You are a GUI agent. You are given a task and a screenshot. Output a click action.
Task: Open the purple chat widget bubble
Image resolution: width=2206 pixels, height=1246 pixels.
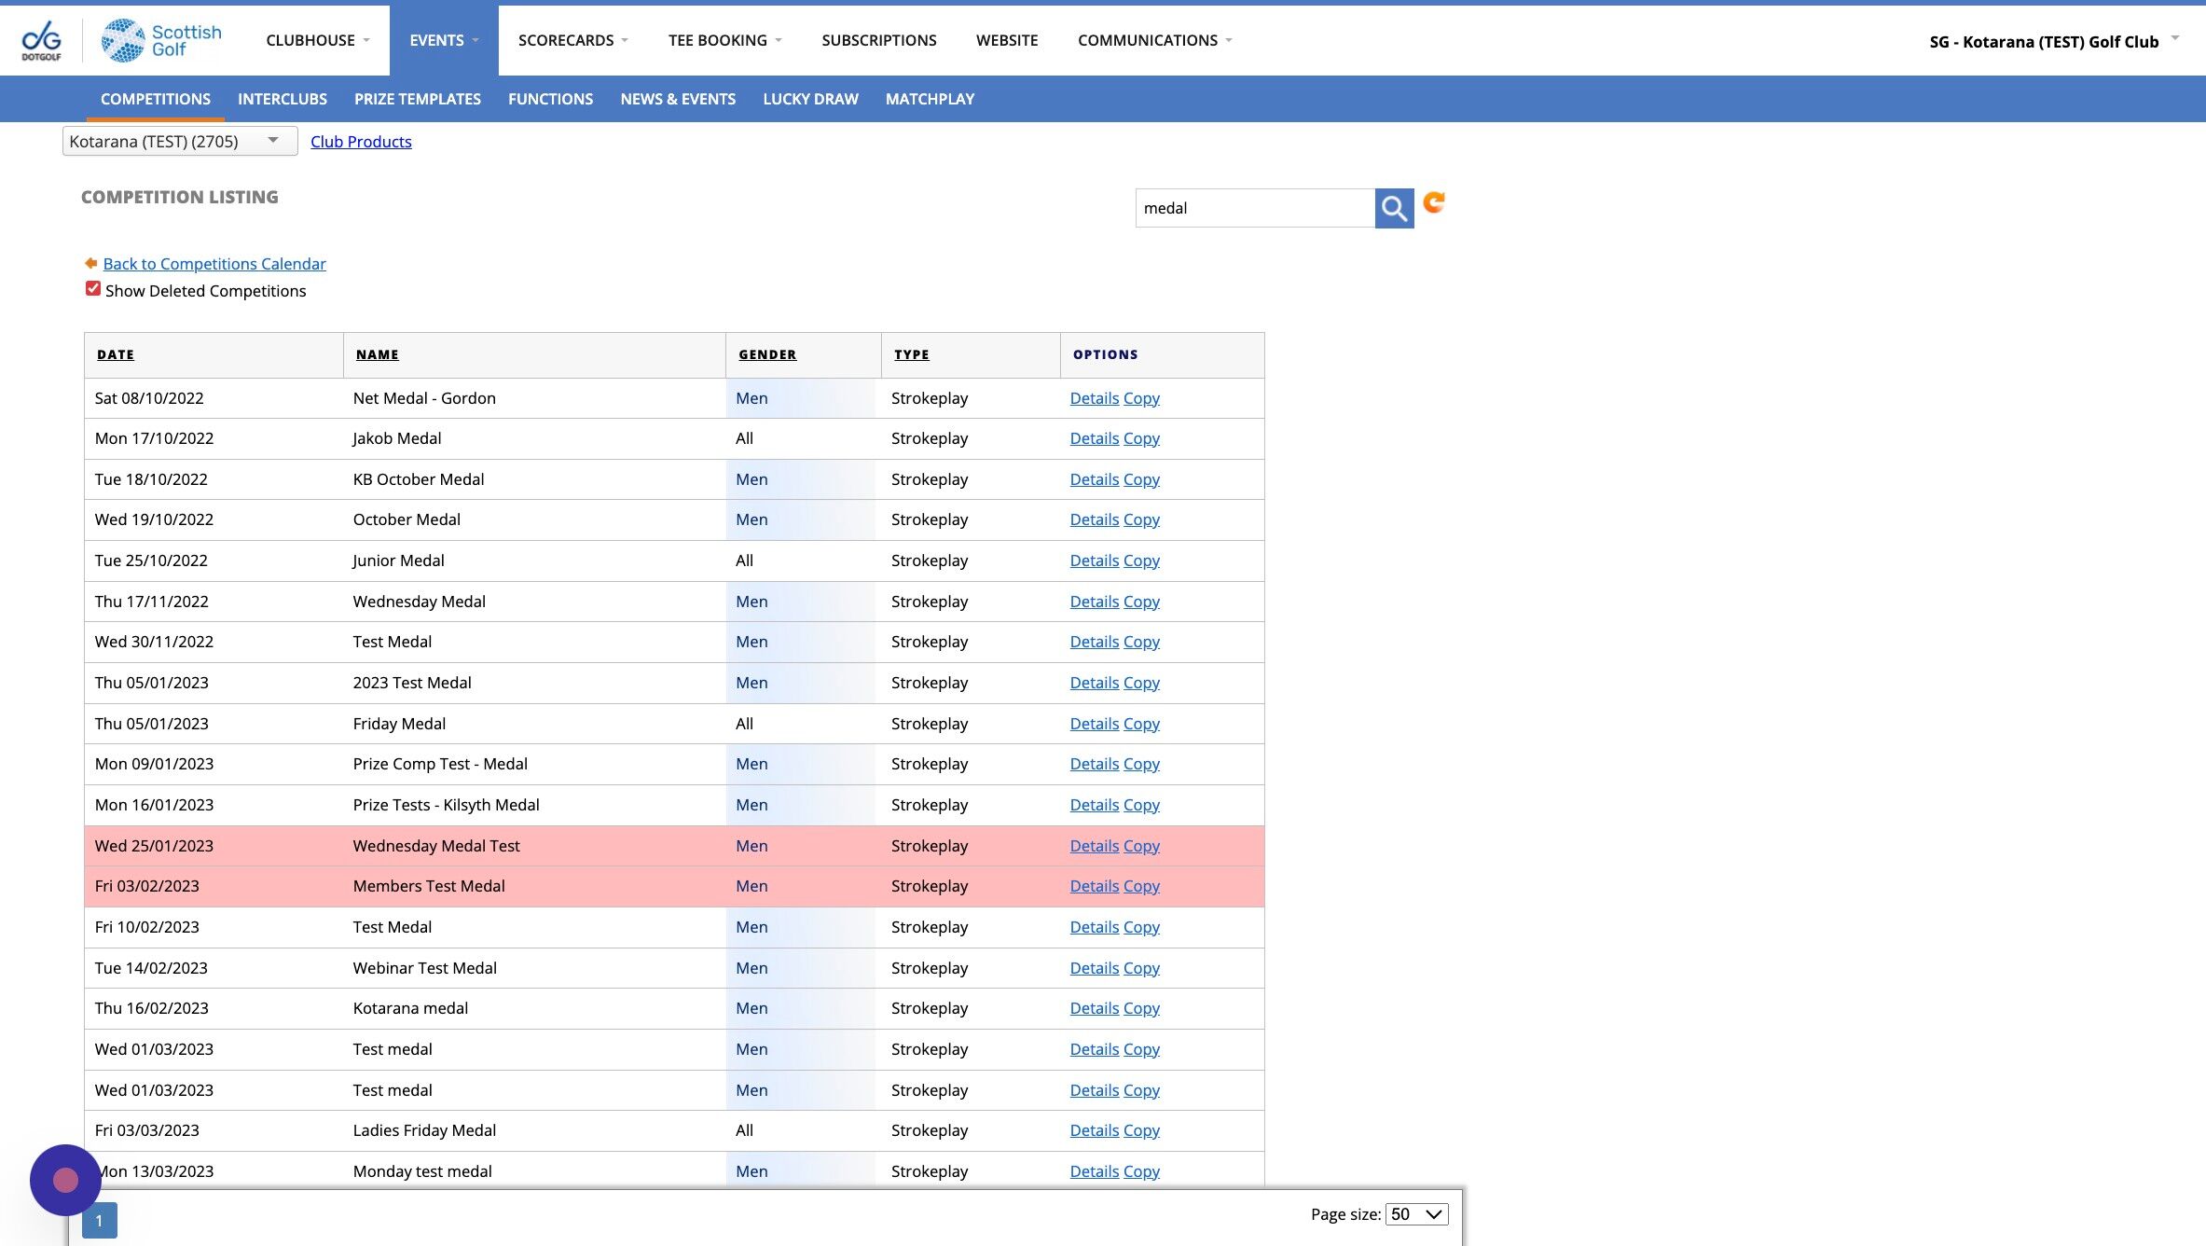coord(65,1180)
